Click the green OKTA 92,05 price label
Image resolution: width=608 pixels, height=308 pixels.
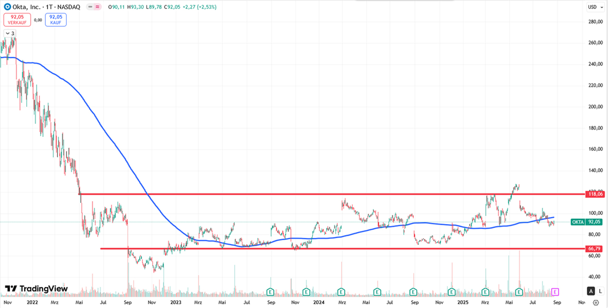pos(588,222)
